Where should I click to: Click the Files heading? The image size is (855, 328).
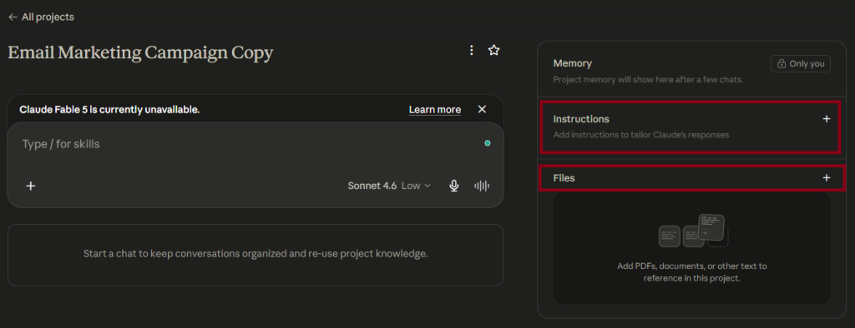point(564,178)
